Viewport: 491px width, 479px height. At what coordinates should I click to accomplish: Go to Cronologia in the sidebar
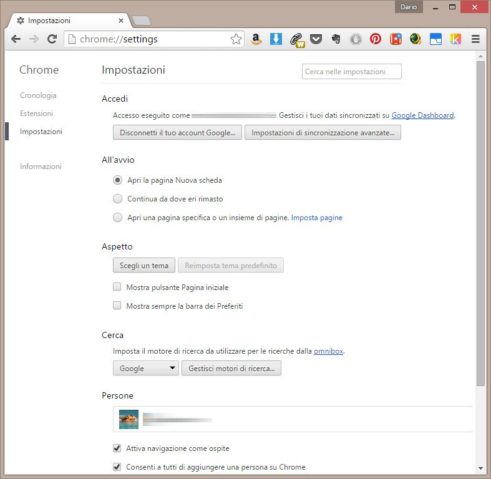pyautogui.click(x=38, y=95)
